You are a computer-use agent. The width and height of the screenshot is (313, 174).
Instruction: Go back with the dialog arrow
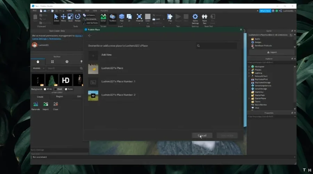point(90,35)
